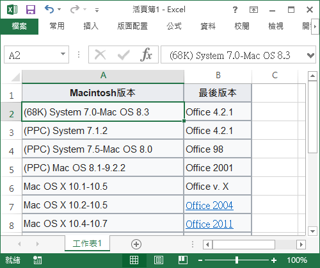Image resolution: width=320 pixels, height=268 pixels.
Task: Expand the Name Box dropdown arrow
Action: coord(63,54)
